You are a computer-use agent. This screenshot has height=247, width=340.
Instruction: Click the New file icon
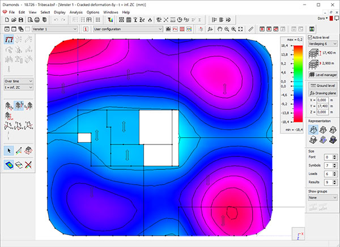click(x=7, y=20)
